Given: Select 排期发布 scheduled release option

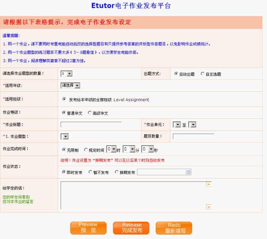Looking at the screenshot, I should click(x=117, y=172).
